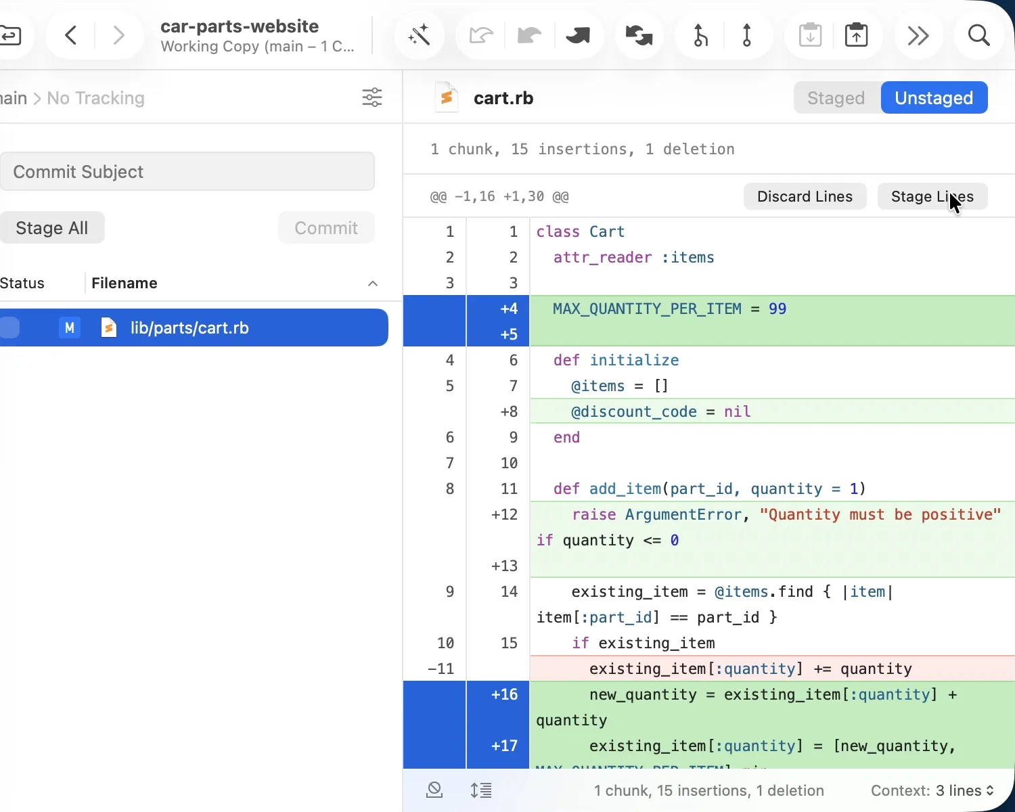This screenshot has height=812, width=1015.
Task: Click the cart.rb file icon in diff header
Action: click(447, 97)
